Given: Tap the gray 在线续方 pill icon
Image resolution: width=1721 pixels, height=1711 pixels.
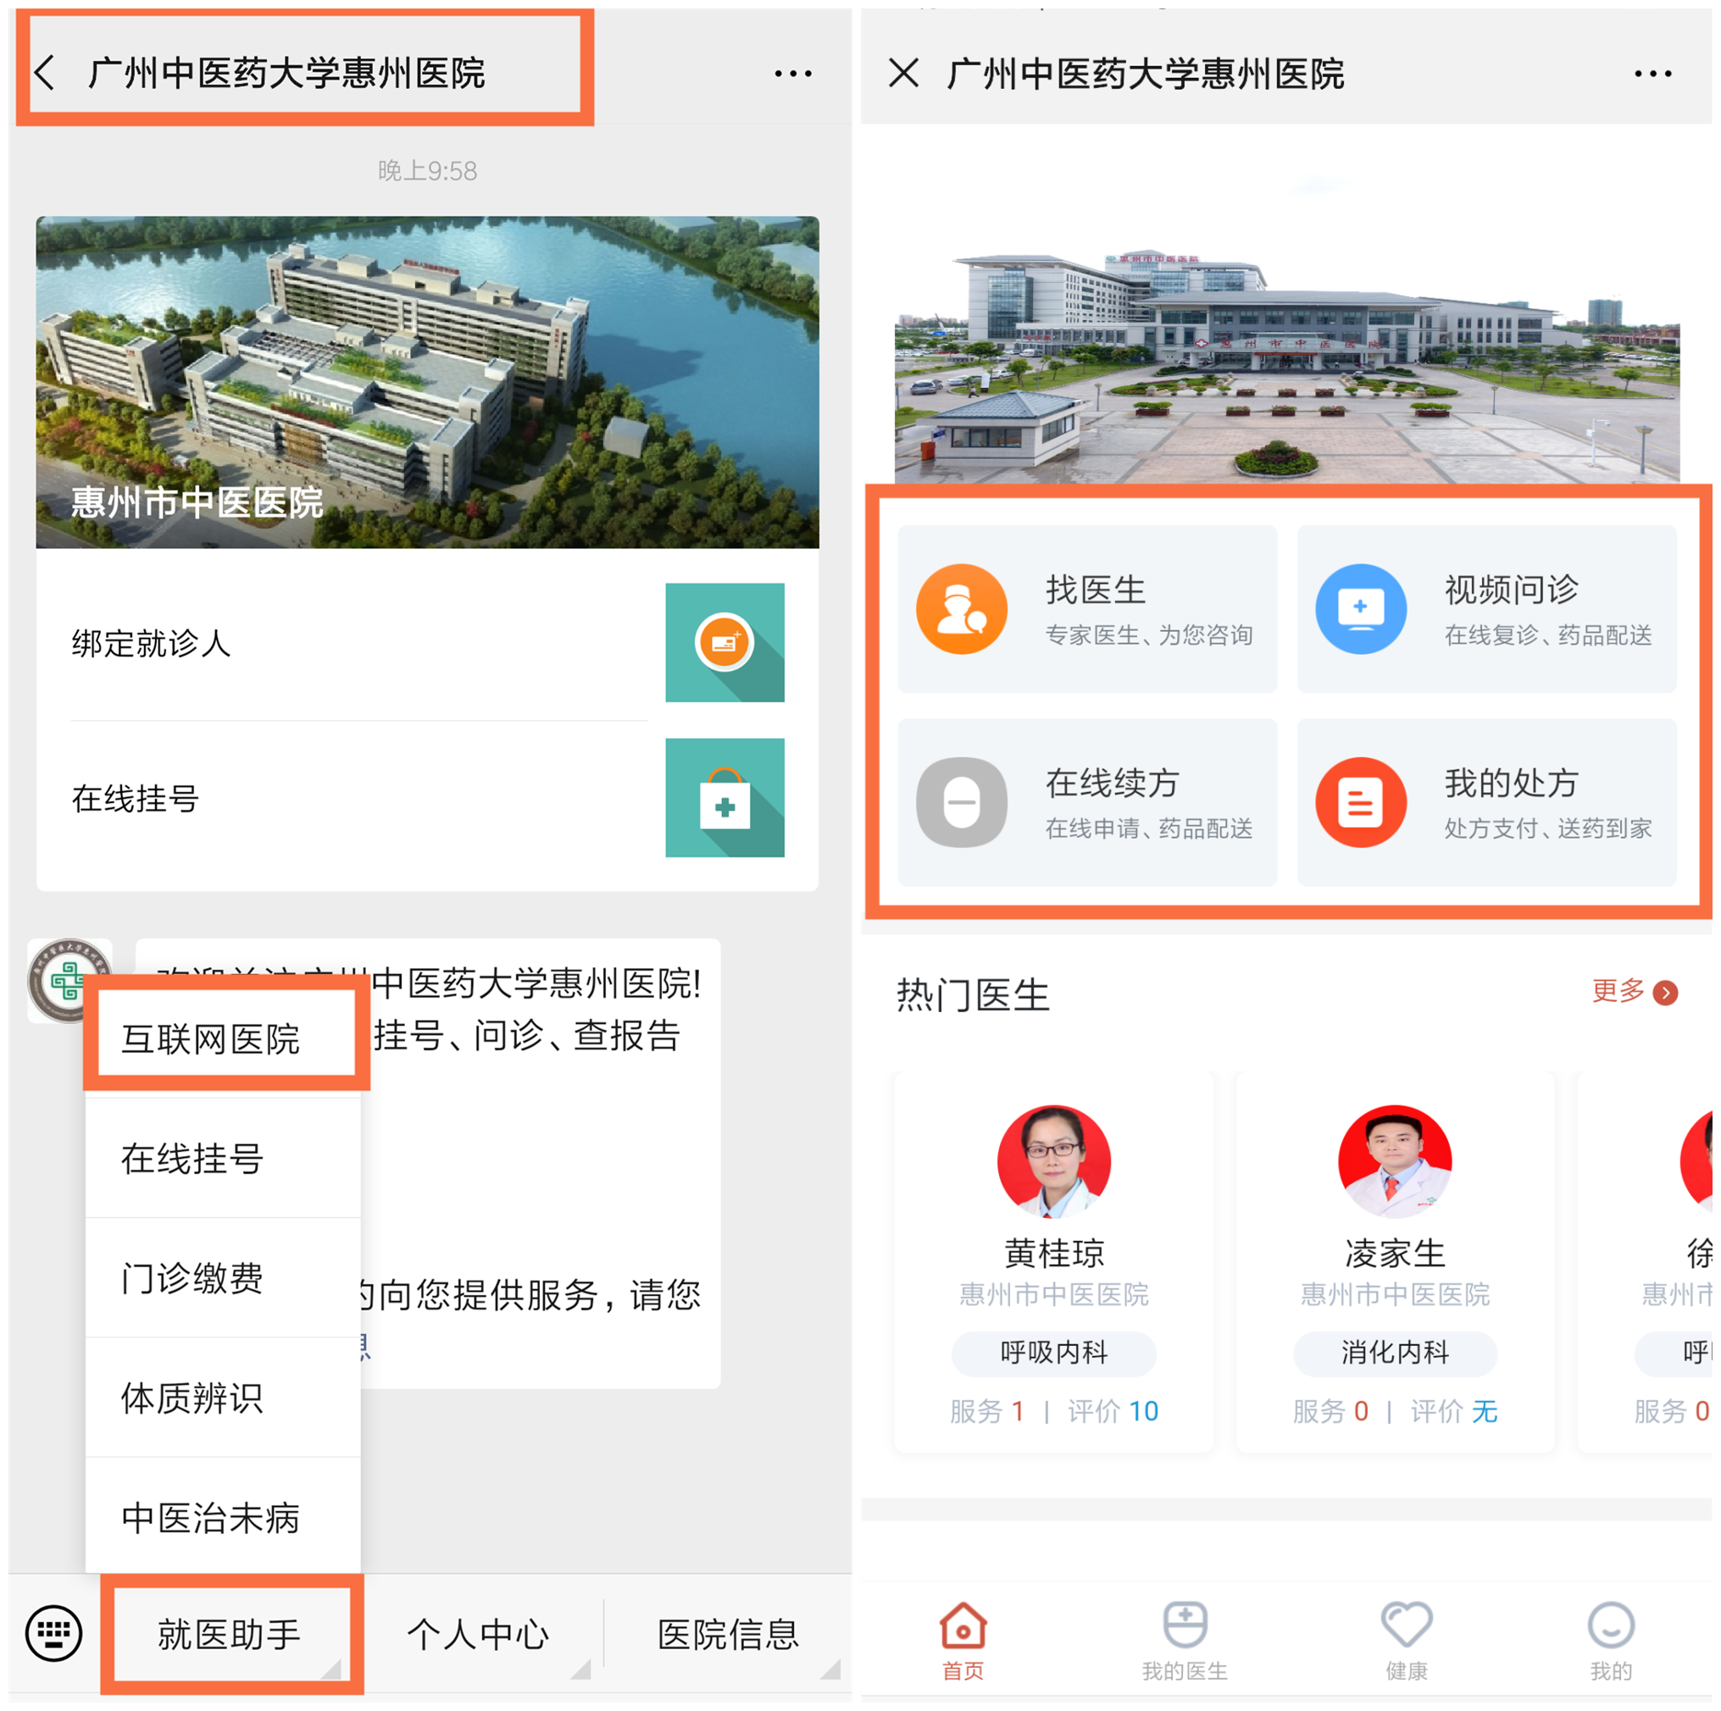Looking at the screenshot, I should click(x=961, y=802).
